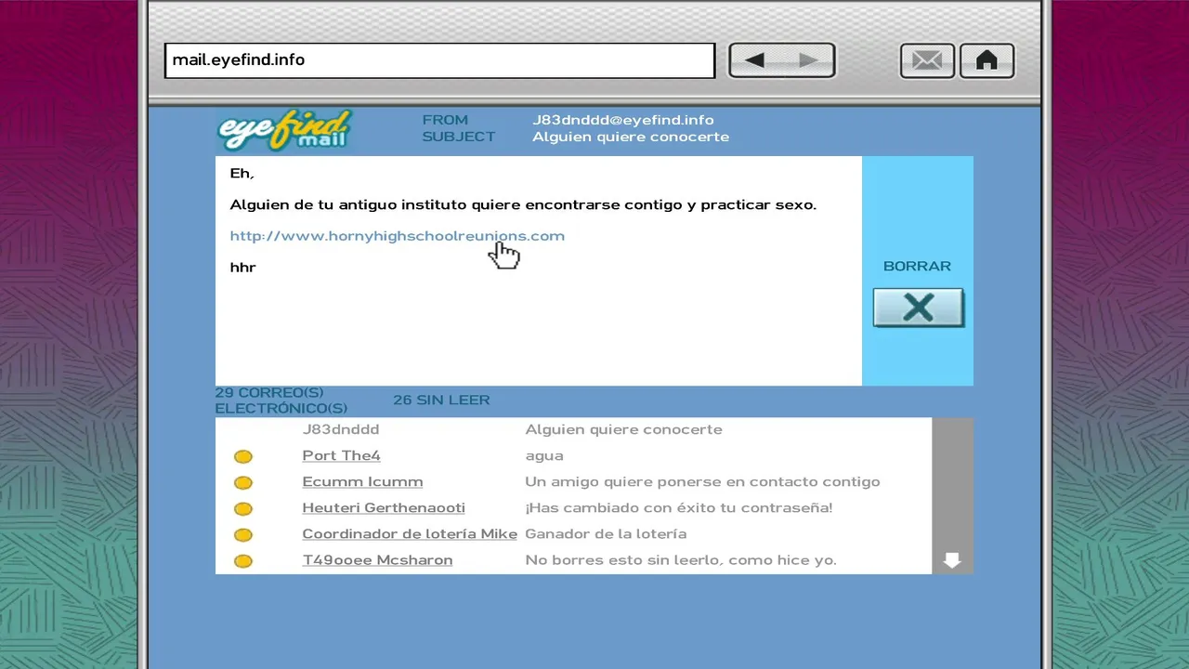Viewport: 1189px width, 669px height.
Task: Select the J83dnddd sender in the inbox list
Action: [x=341, y=429]
